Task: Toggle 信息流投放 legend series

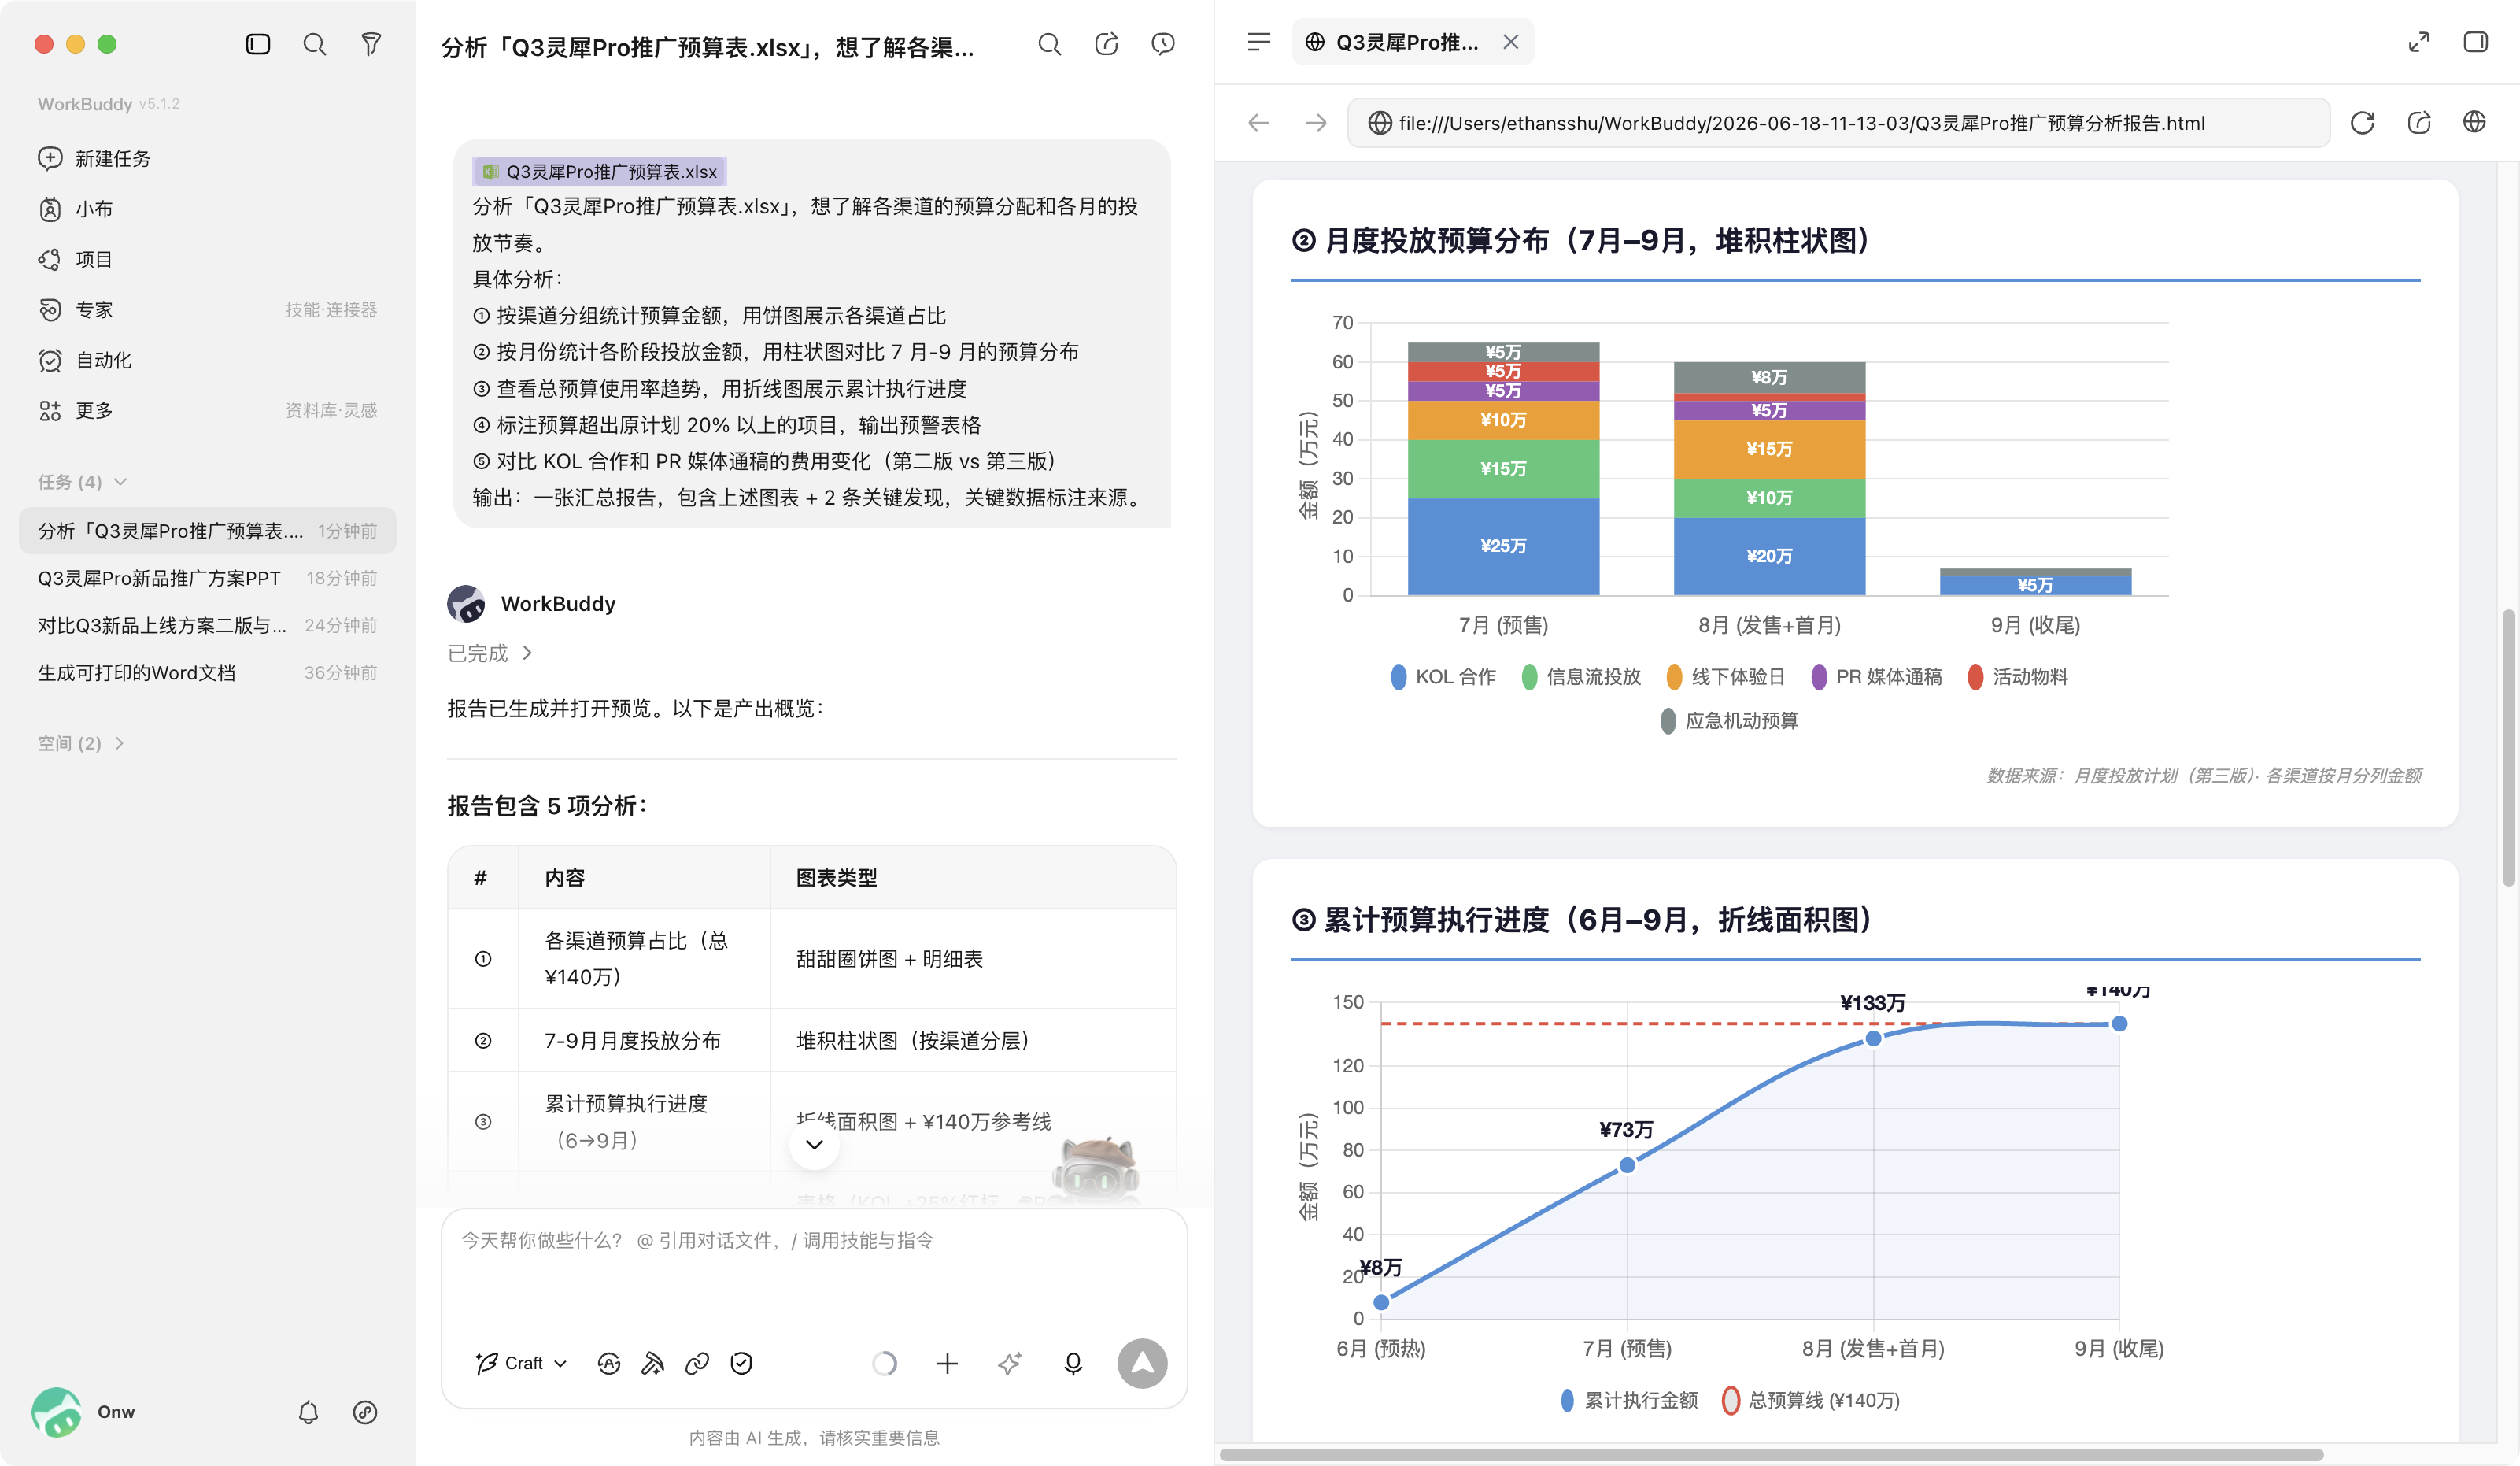Action: tap(1581, 676)
